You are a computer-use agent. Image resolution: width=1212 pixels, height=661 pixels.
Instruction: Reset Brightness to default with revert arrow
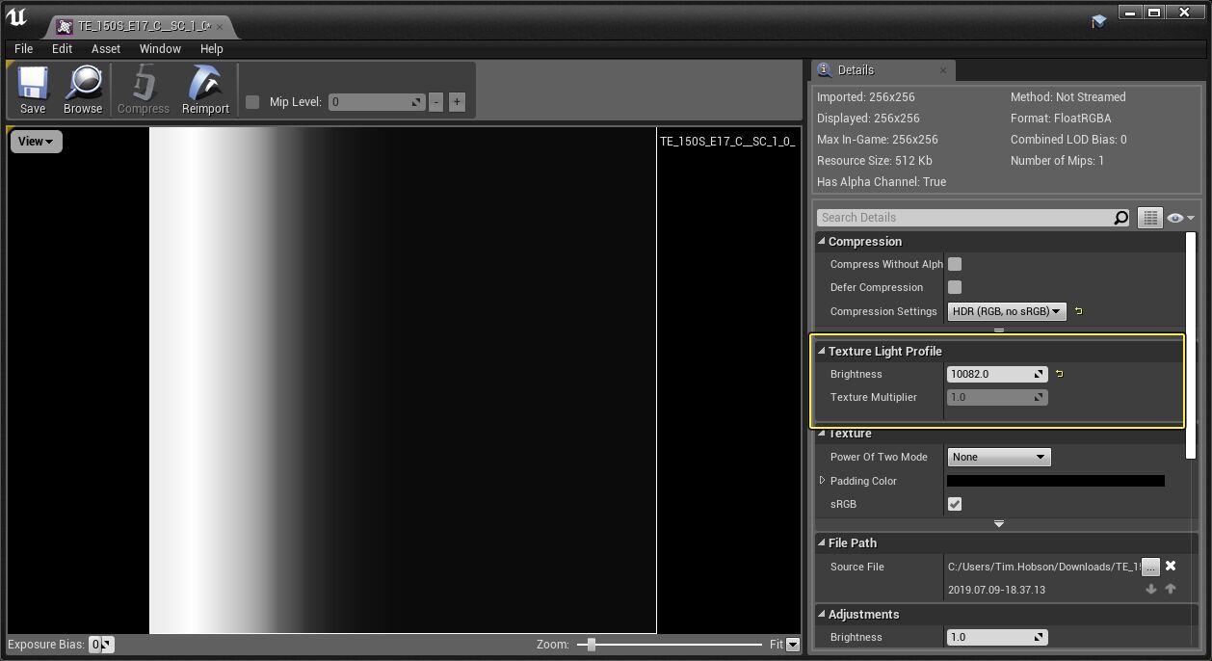tap(1059, 374)
